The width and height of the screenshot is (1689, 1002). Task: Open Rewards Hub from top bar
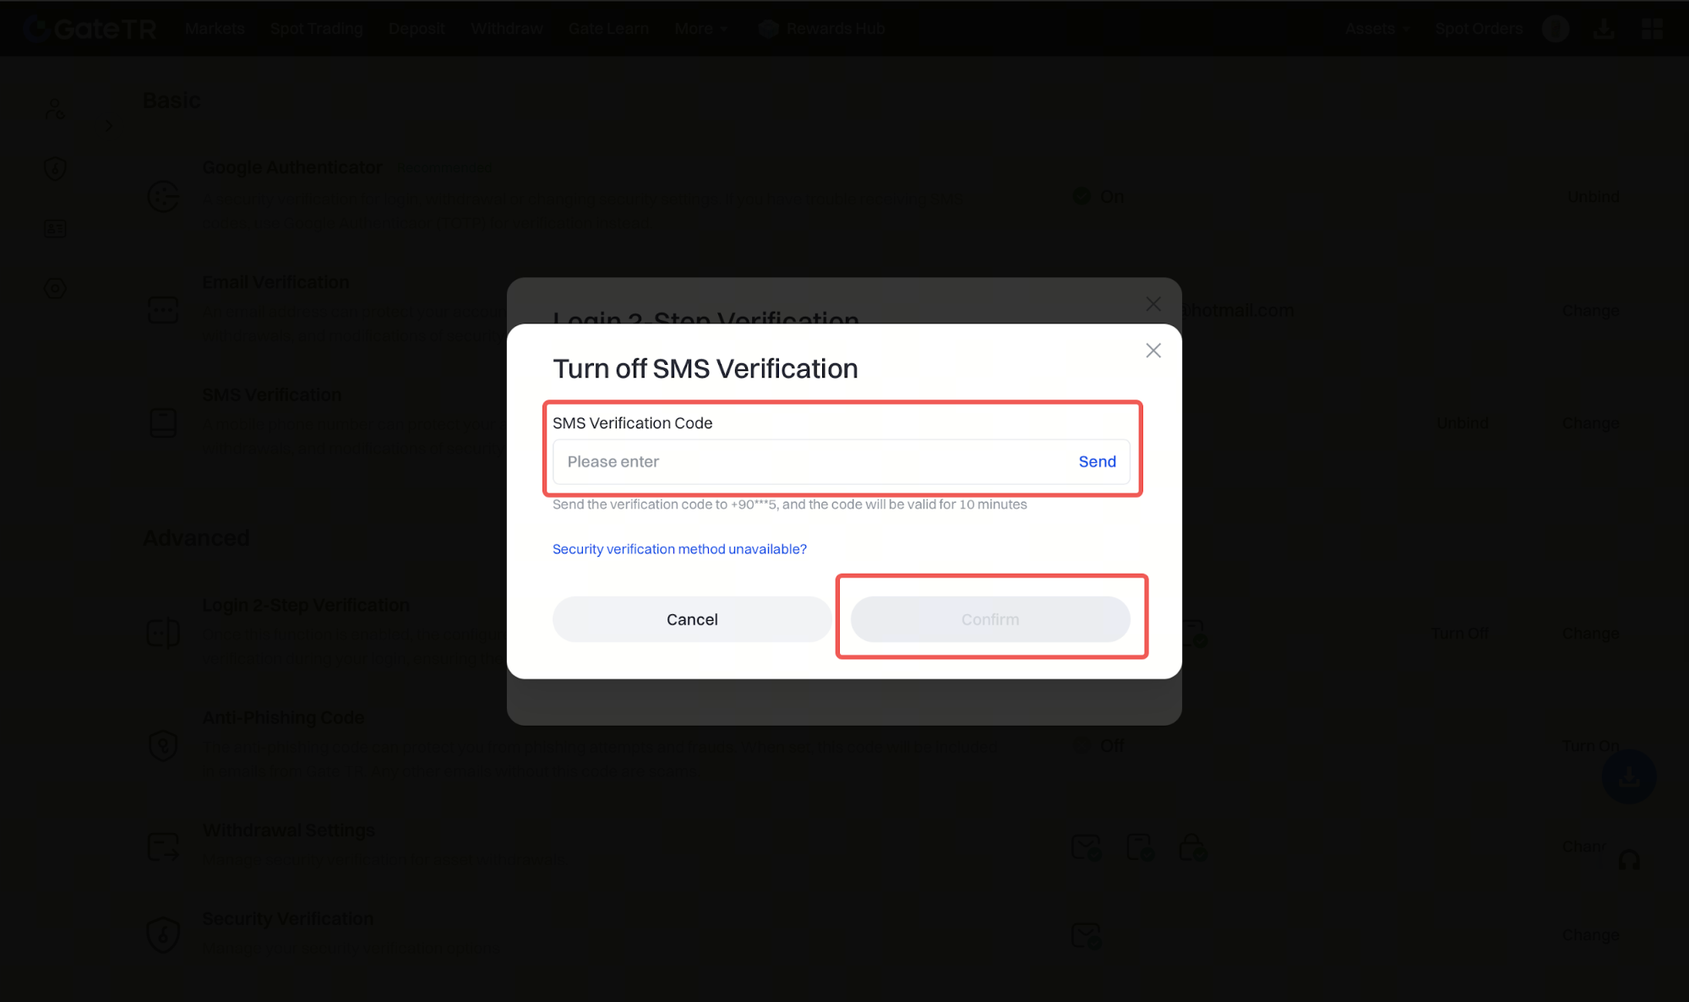[x=822, y=29]
